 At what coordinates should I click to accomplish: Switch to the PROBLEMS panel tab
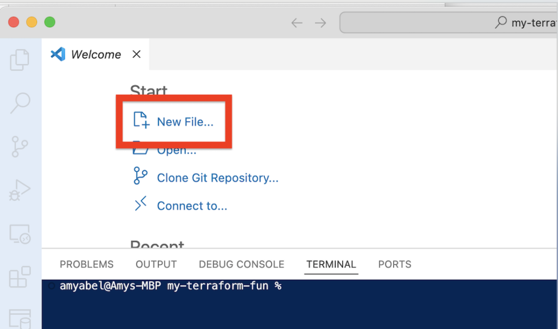[87, 264]
